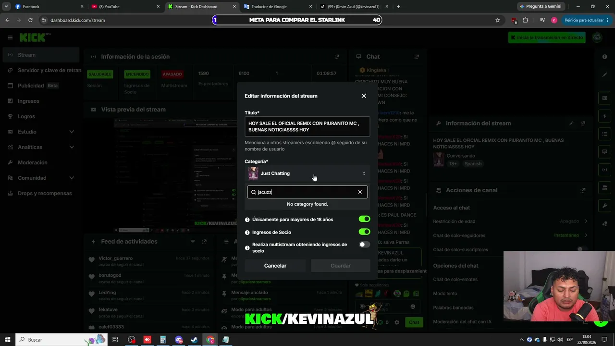Click the green Chat send button
615x346 pixels.
(x=414, y=322)
